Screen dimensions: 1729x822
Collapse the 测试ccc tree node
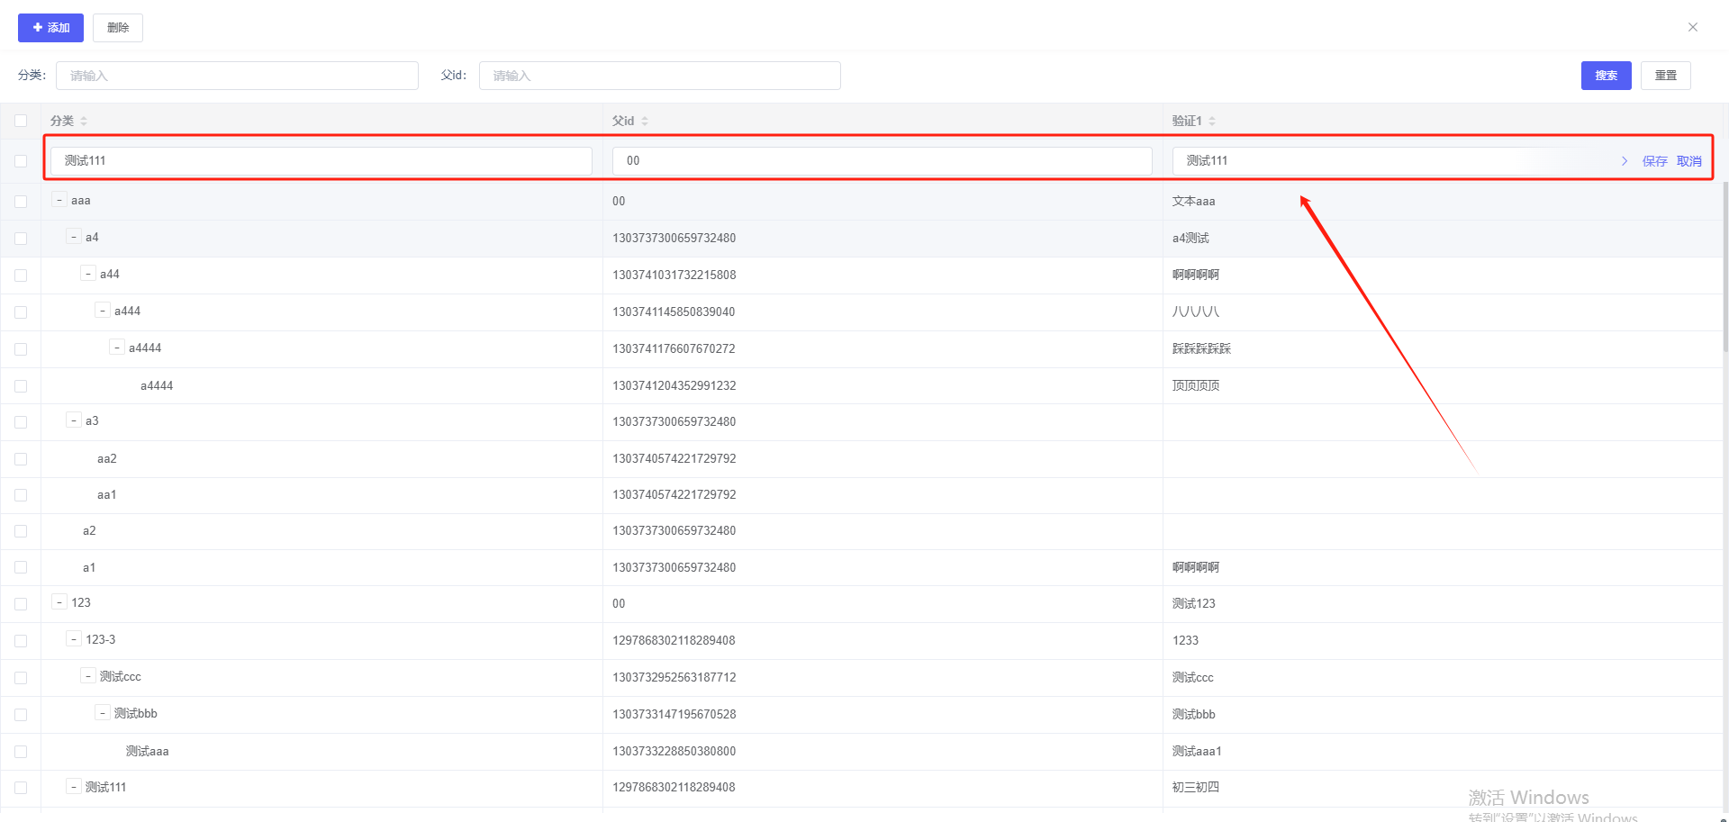pyautogui.click(x=88, y=676)
